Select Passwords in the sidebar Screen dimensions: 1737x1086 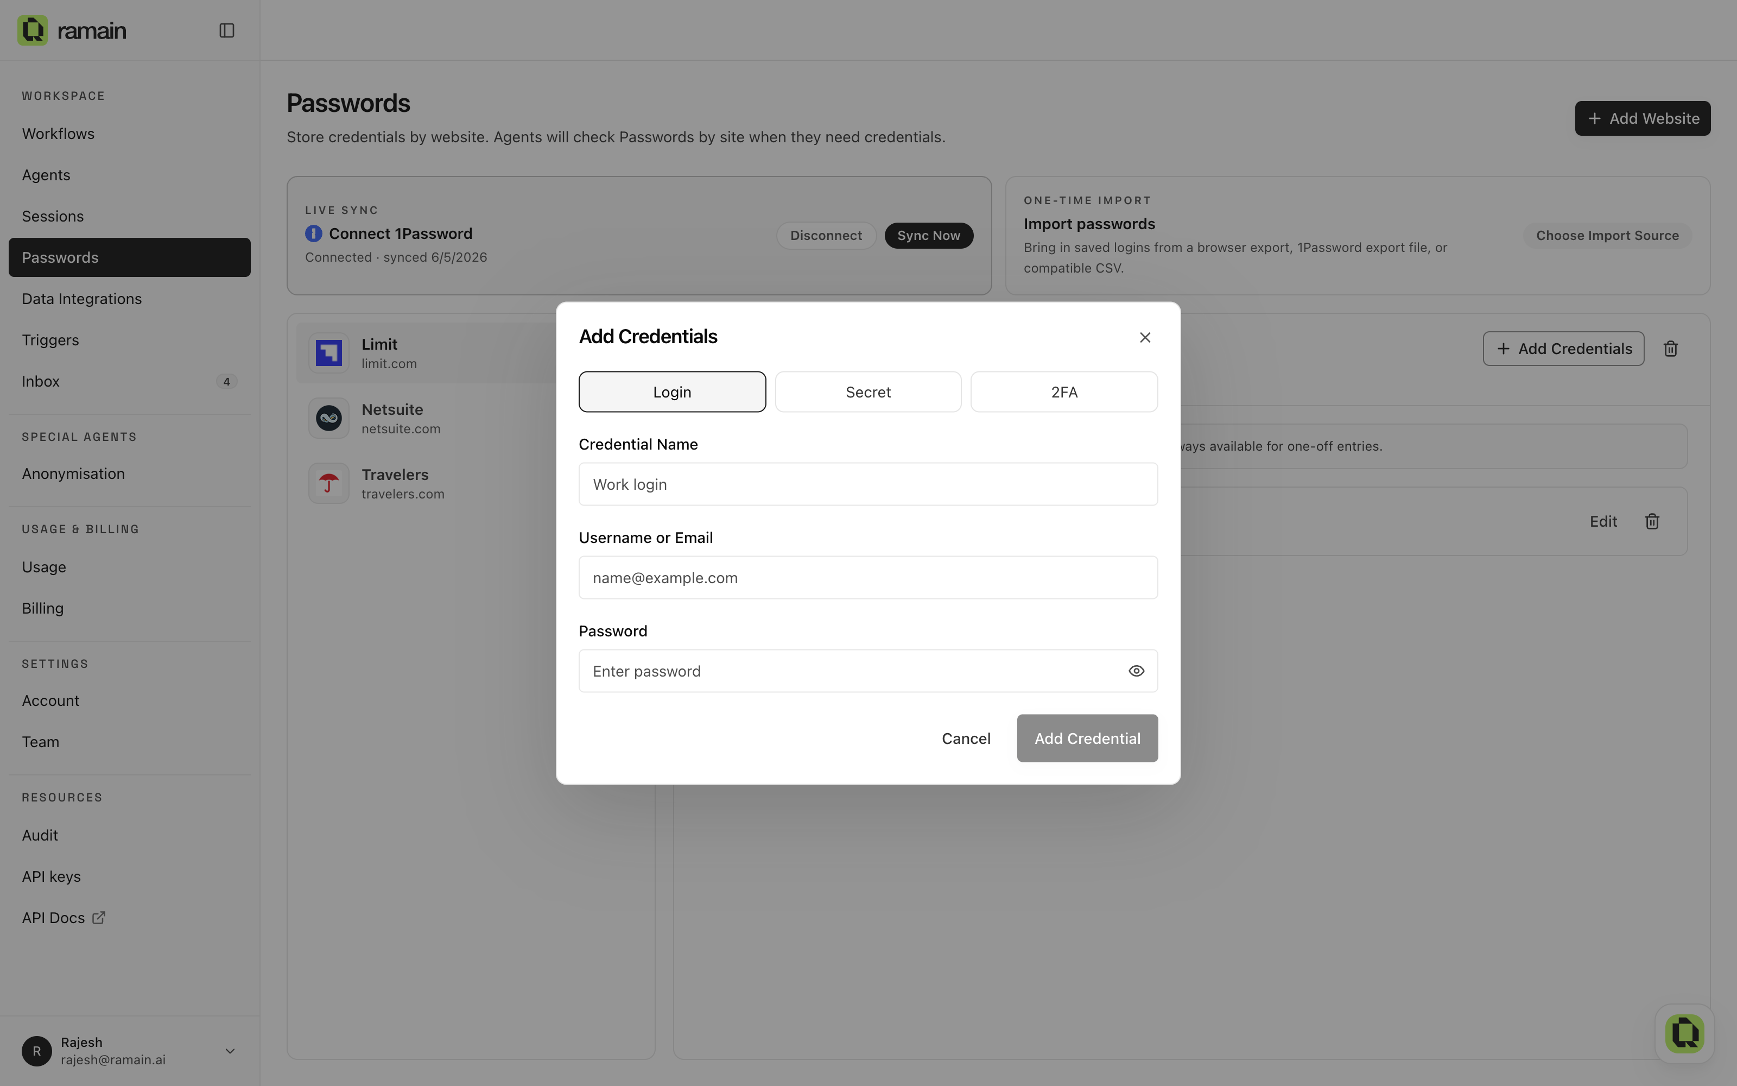click(x=129, y=257)
